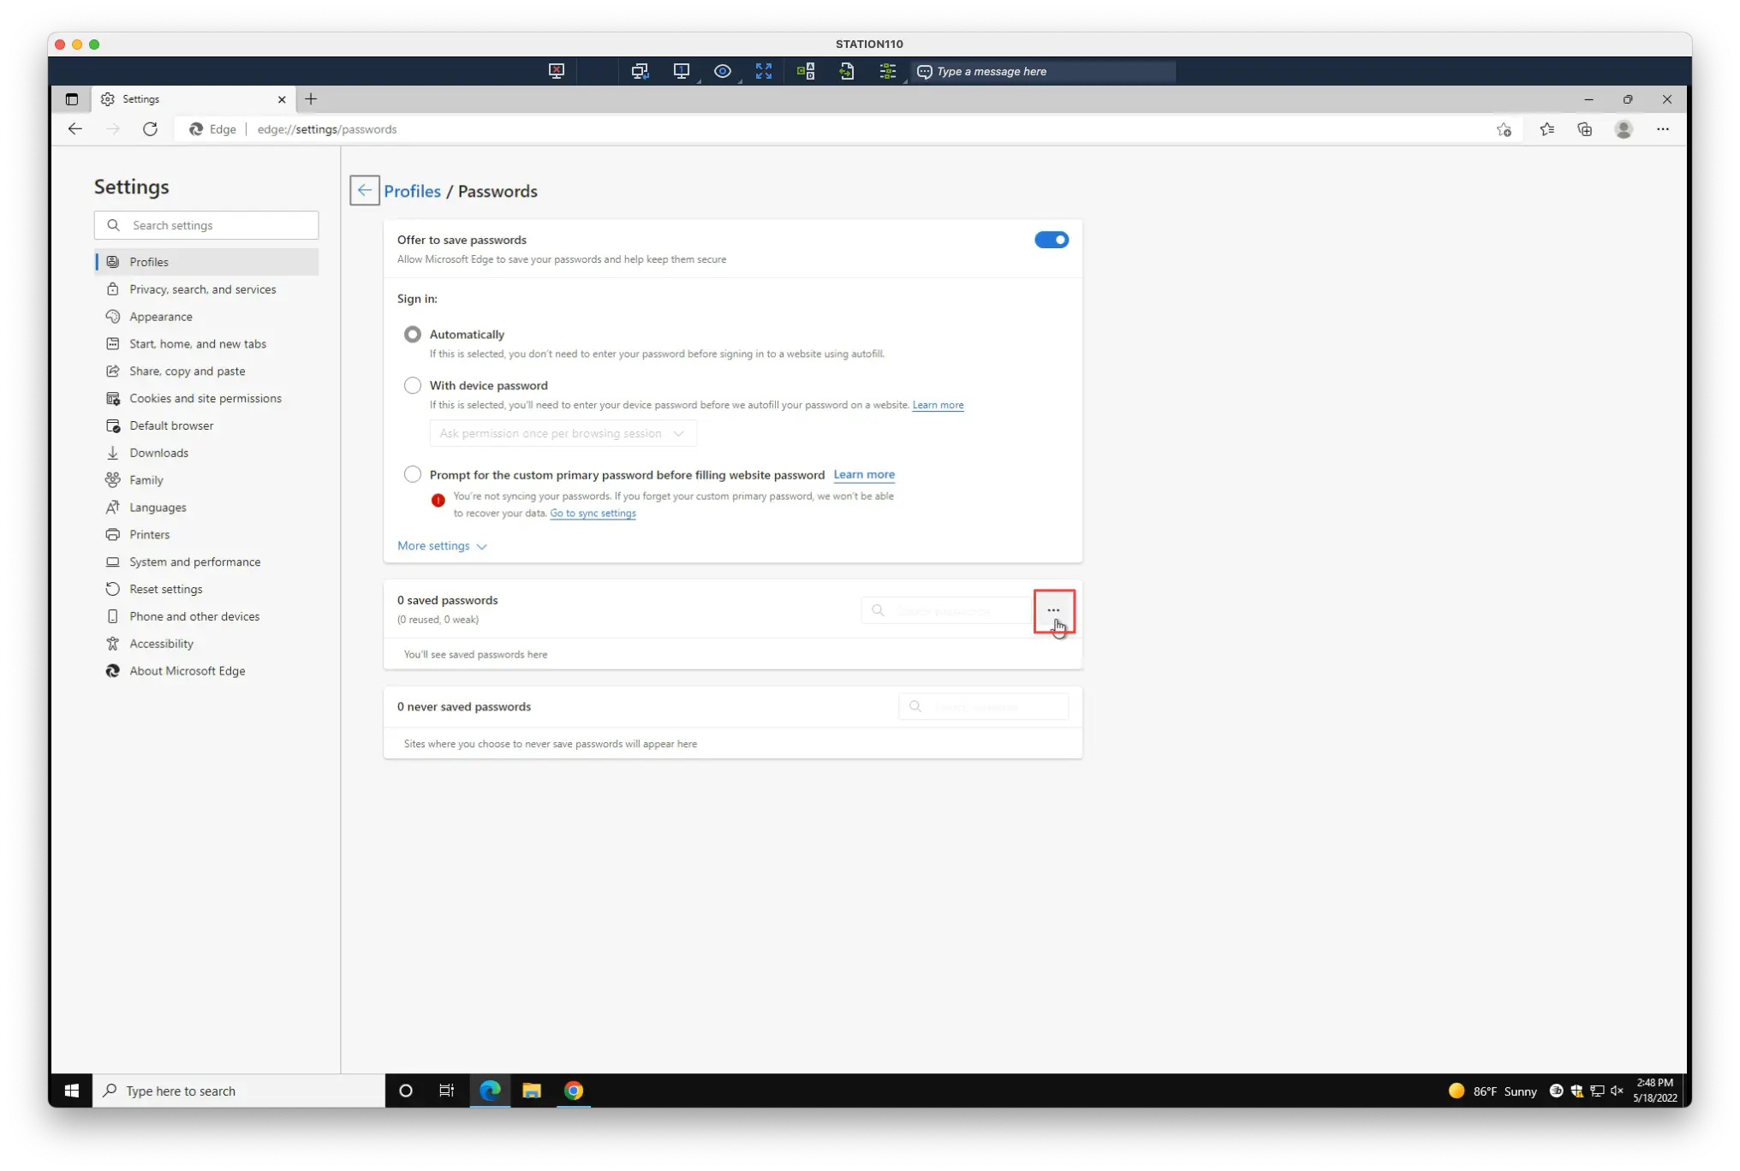
Task: Open Cookies and site permissions settings
Action: [206, 398]
